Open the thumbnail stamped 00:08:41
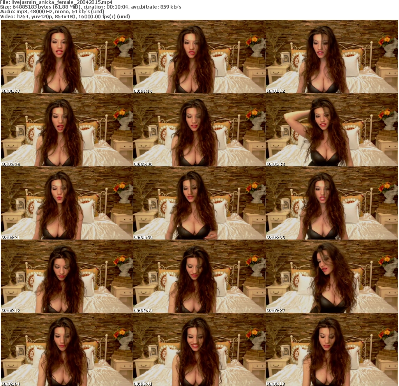This screenshot has height=386, width=399. click(199, 350)
